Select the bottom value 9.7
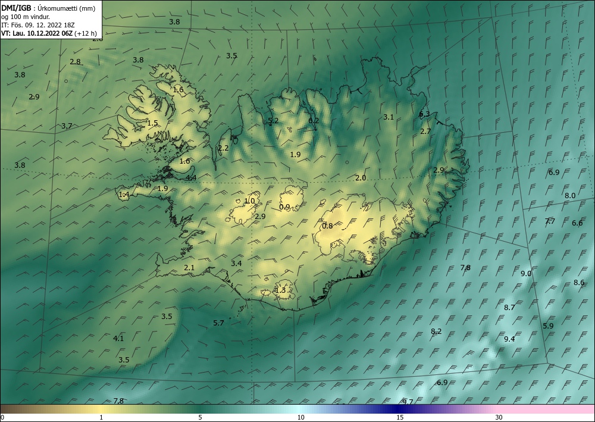The height and width of the screenshot is (422, 595). point(408,402)
